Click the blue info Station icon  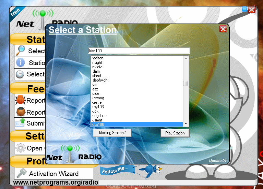tap(21, 62)
